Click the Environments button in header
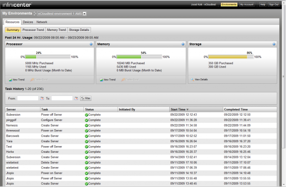The image size is (286, 187). [x=229, y=5]
